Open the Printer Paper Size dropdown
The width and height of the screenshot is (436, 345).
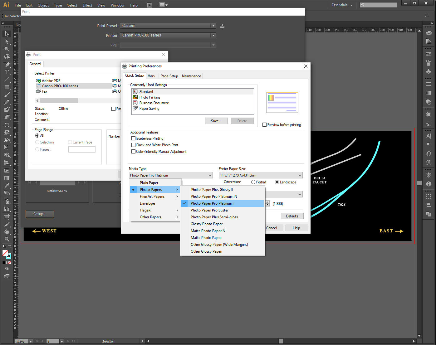pyautogui.click(x=261, y=175)
